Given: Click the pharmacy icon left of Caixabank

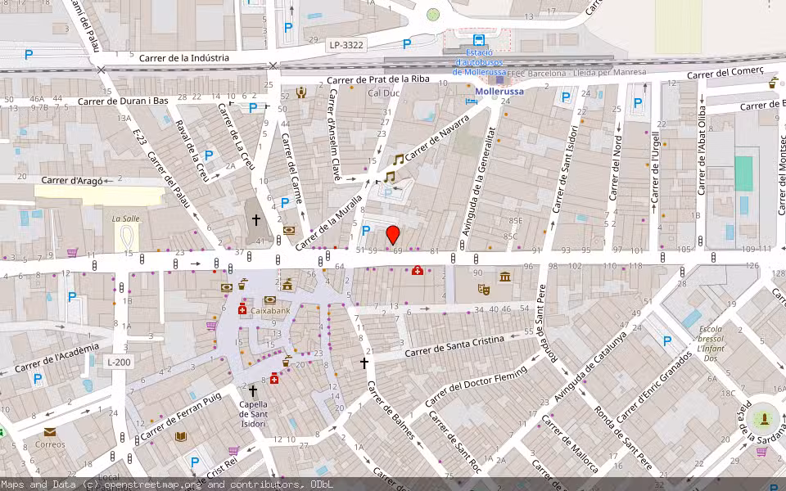Looking at the screenshot, I should point(242,308).
